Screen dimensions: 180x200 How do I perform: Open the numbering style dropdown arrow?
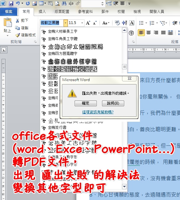(x=157, y=23)
